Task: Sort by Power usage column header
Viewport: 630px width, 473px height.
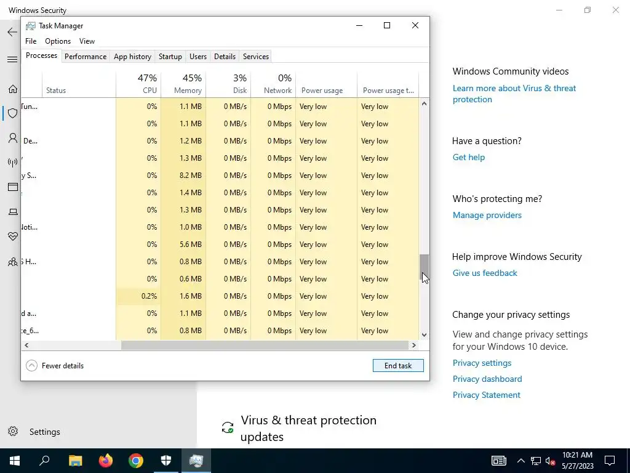Action: pos(327,84)
